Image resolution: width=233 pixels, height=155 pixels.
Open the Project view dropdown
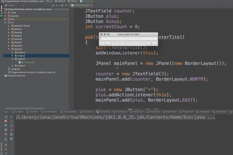(23, 5)
